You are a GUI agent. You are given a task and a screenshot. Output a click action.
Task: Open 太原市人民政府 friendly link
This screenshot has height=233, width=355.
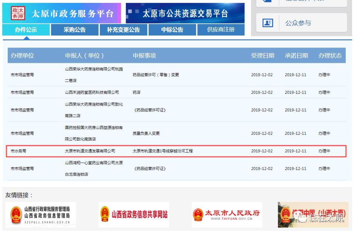pos(227,215)
